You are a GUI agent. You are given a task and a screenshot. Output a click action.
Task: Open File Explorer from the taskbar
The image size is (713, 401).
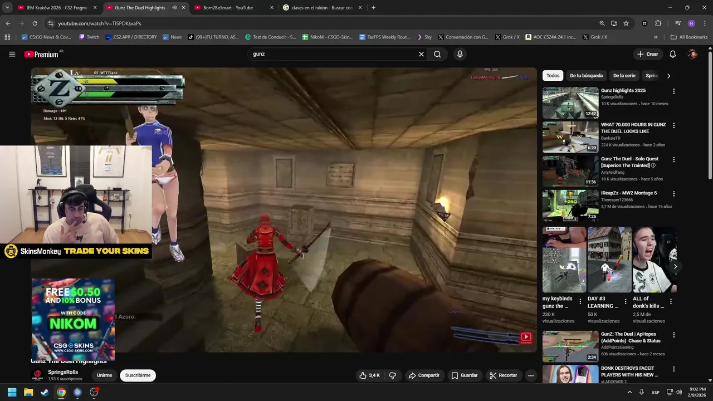[28, 392]
